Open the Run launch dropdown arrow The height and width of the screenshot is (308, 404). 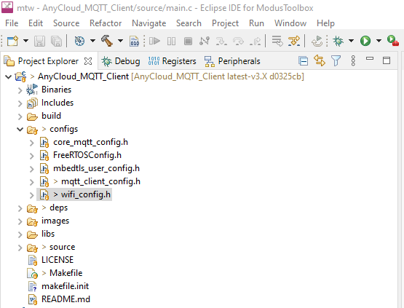click(379, 41)
